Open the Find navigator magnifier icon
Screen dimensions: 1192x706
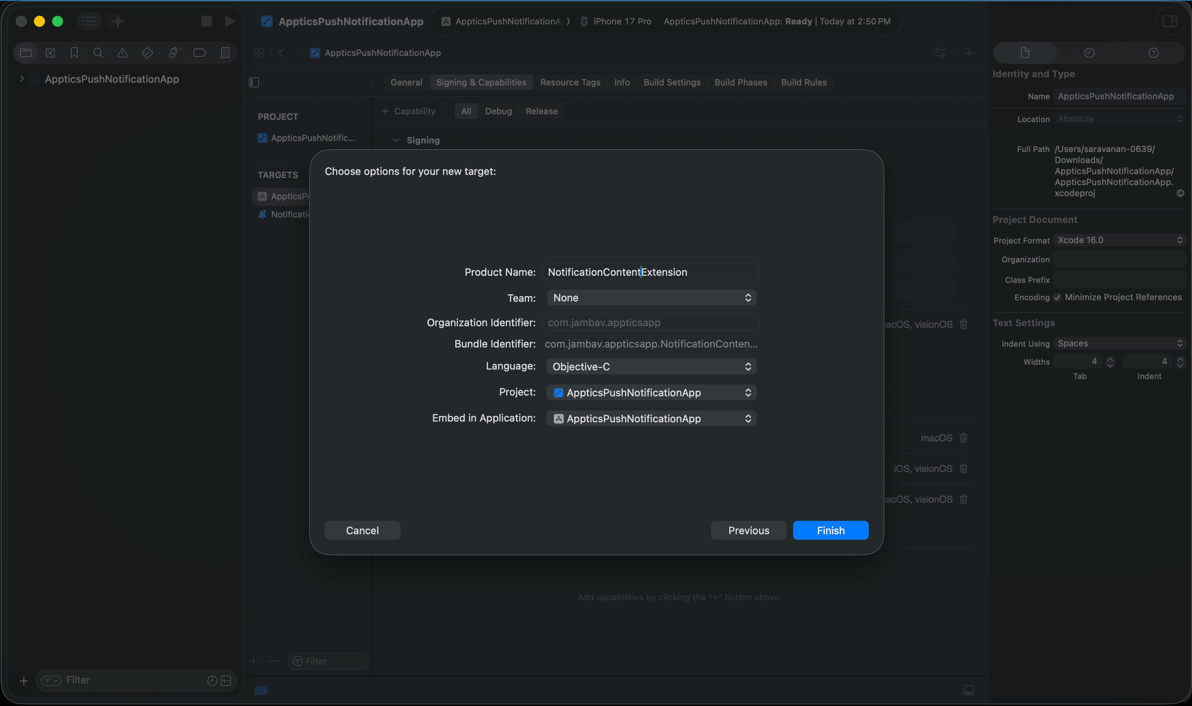[98, 53]
